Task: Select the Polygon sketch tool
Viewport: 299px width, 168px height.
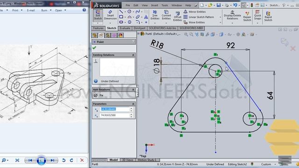Action: point(129,22)
